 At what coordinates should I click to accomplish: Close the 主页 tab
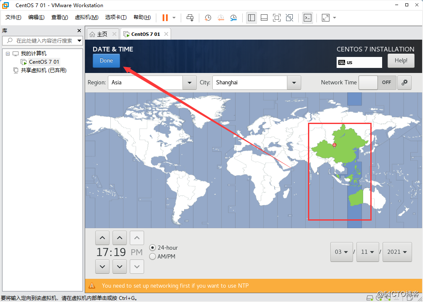coord(114,34)
